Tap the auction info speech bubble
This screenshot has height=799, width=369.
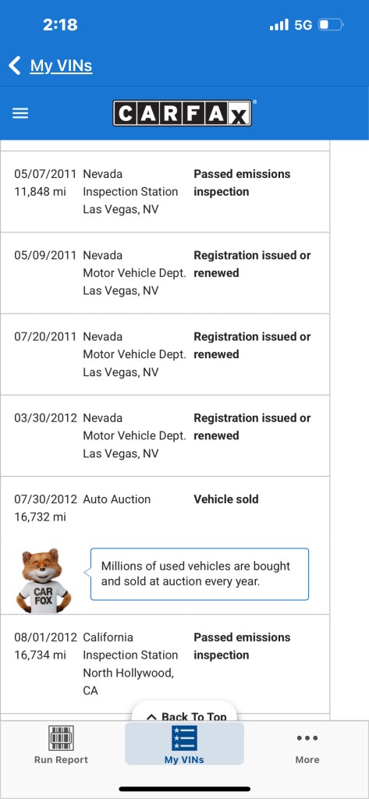200,574
